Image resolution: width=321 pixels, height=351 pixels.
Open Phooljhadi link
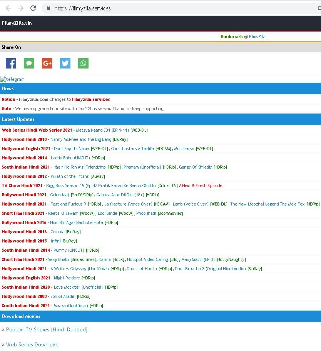point(146,213)
